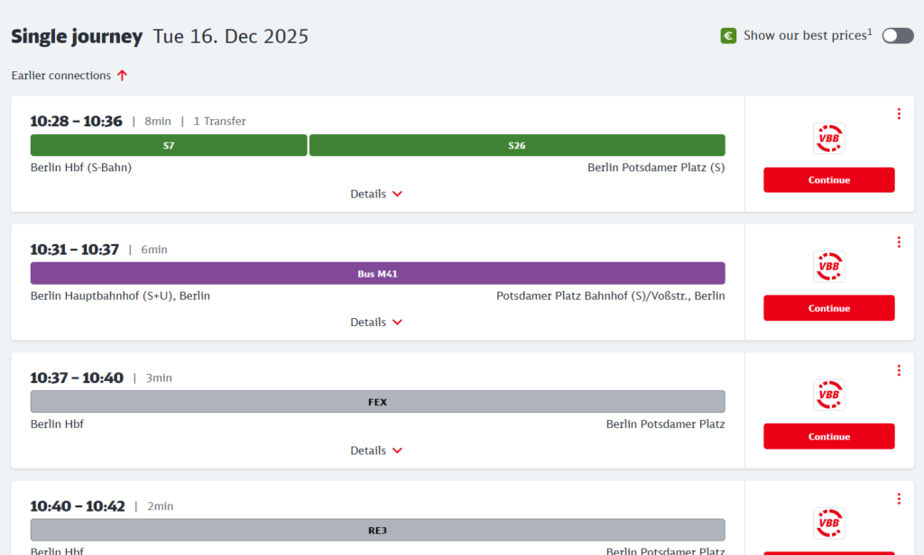Expand Details for the FEX journey

(x=376, y=450)
